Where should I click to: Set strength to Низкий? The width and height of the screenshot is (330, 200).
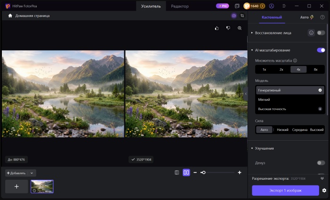coord(282,130)
